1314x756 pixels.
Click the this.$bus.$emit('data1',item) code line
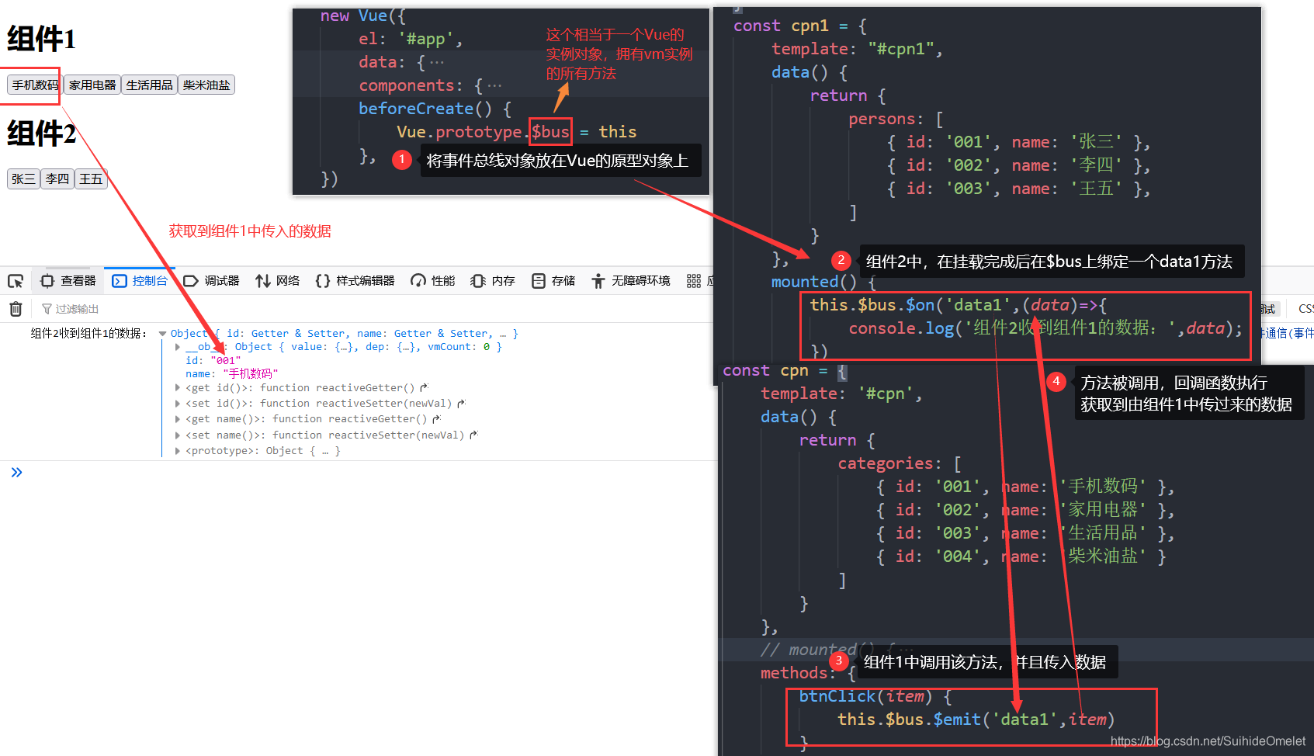pos(976,720)
